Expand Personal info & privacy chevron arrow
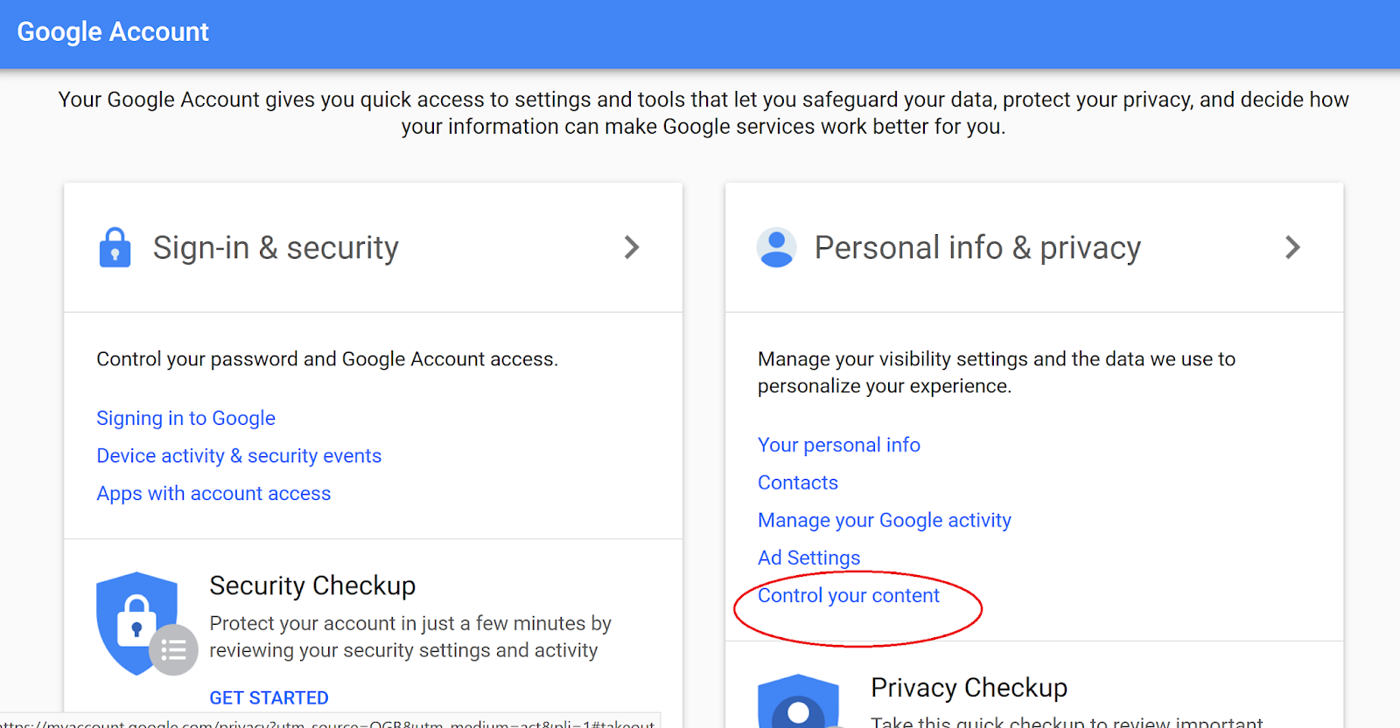This screenshot has height=728, width=1400. 1292,247
